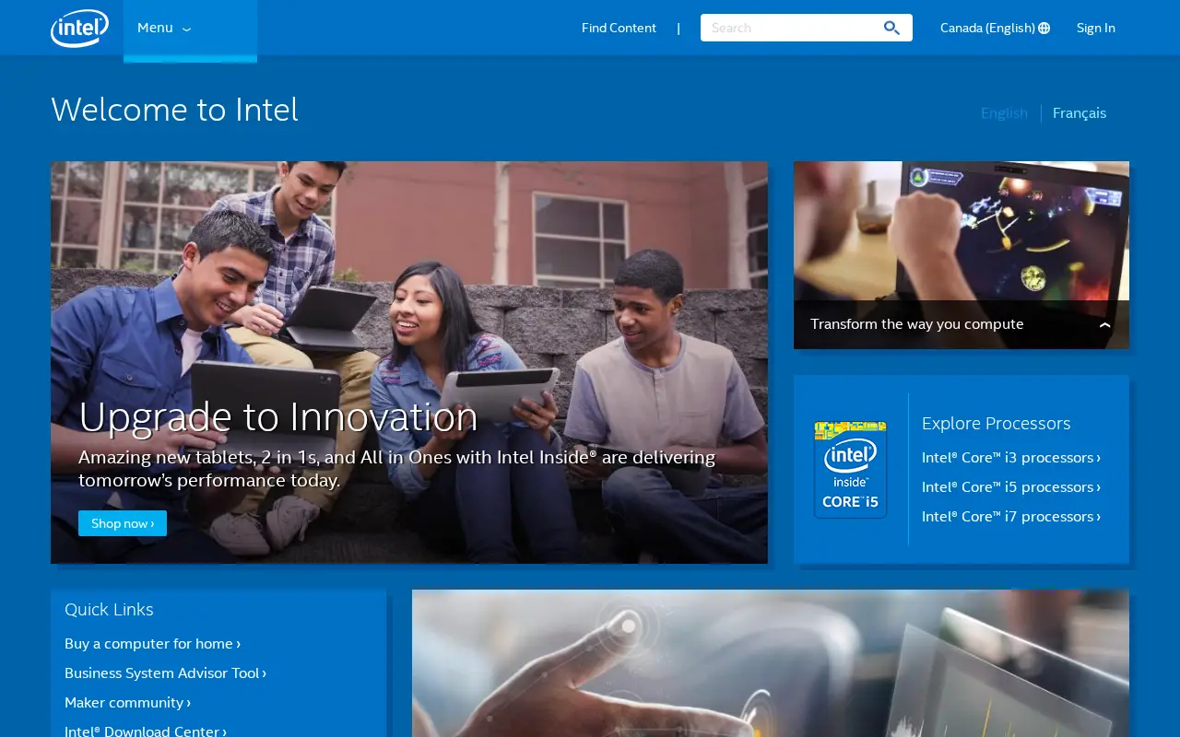Open Find Content in header

(x=619, y=28)
